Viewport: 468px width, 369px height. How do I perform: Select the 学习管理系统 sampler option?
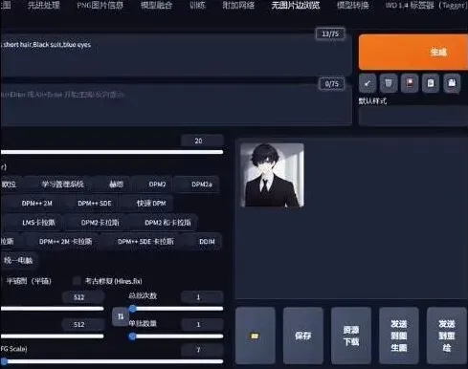(58, 184)
